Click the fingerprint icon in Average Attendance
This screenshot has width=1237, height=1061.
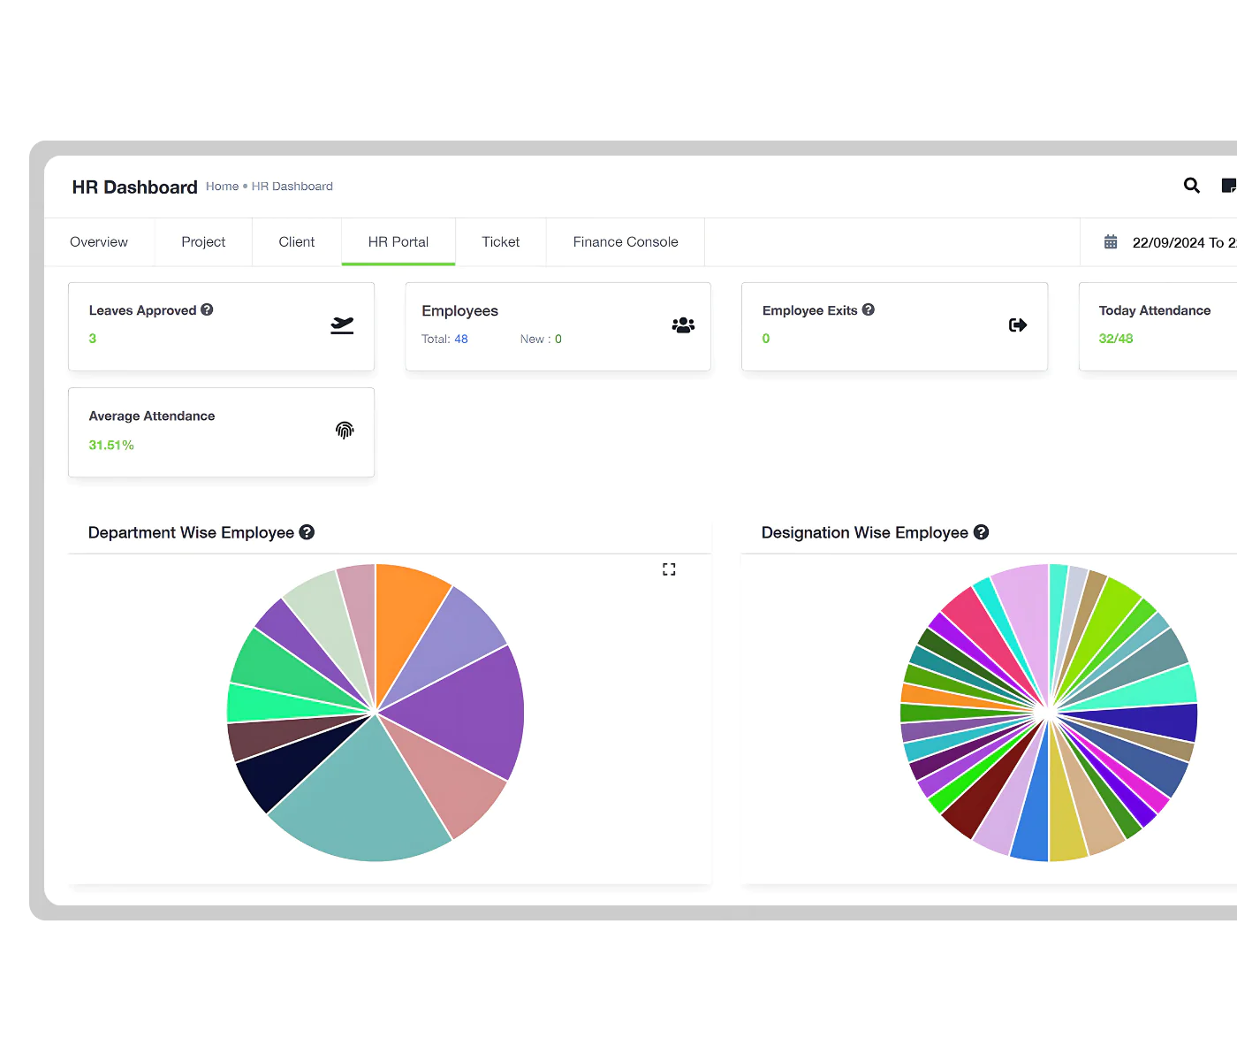click(x=345, y=431)
